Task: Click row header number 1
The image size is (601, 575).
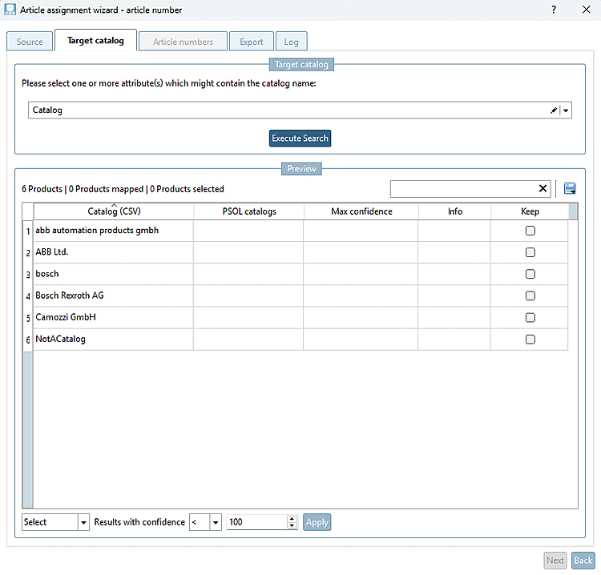Action: pos(28,231)
